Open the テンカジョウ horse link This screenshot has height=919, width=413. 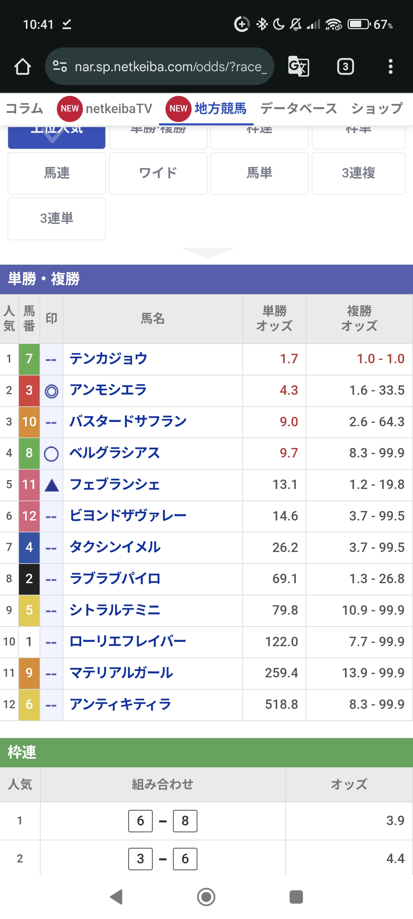(108, 359)
